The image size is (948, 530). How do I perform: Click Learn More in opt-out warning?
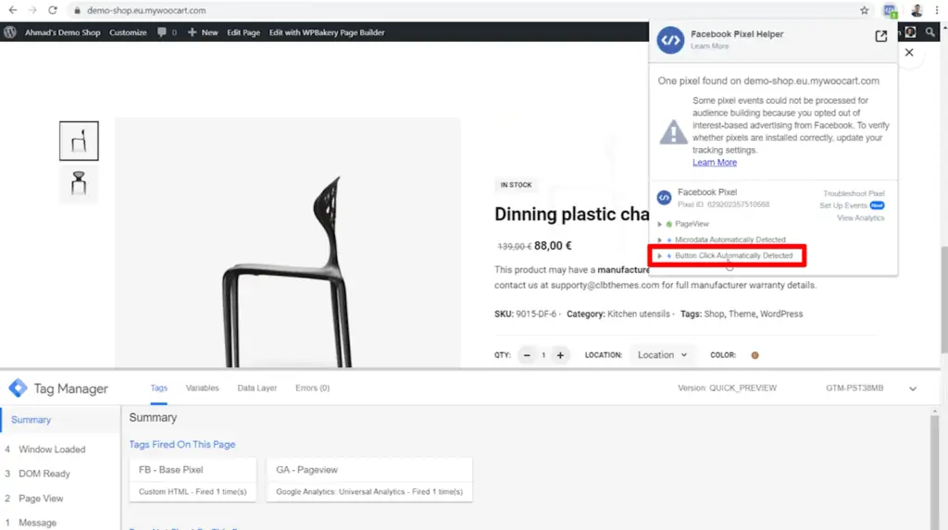tap(715, 162)
